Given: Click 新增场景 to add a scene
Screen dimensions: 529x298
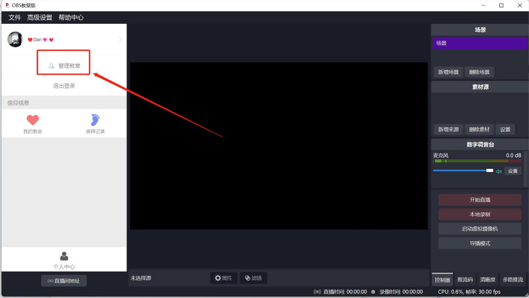Looking at the screenshot, I should (x=448, y=72).
